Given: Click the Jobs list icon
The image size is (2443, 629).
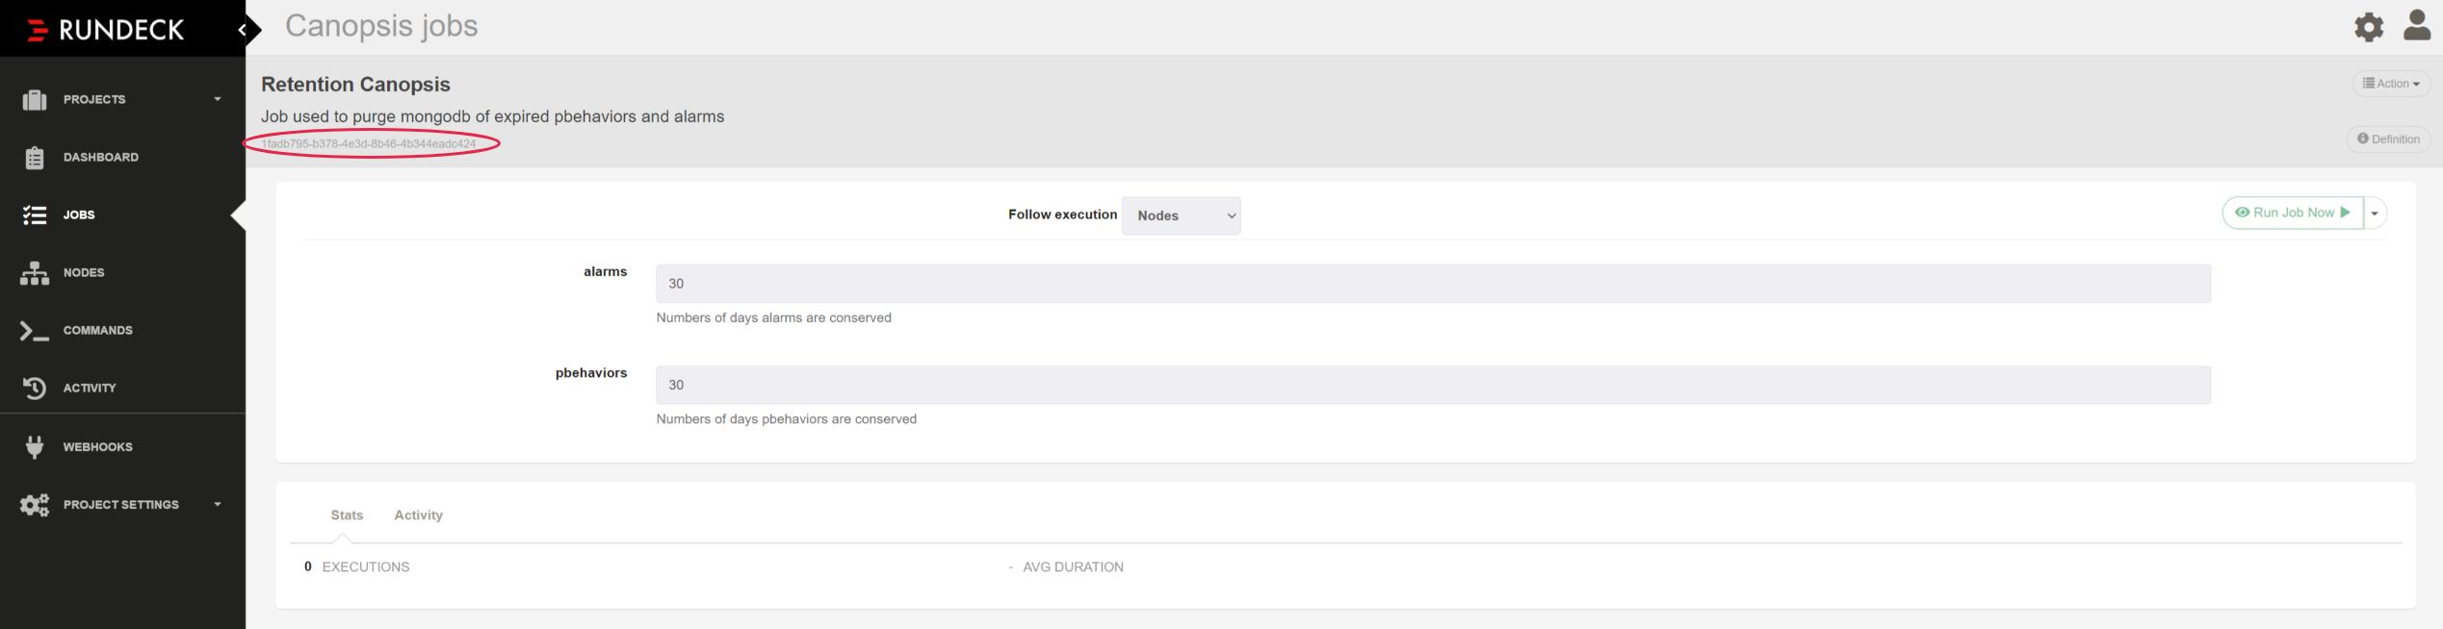Looking at the screenshot, I should click(35, 214).
